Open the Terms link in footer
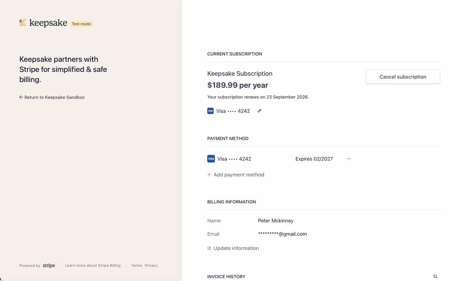 [x=136, y=266]
